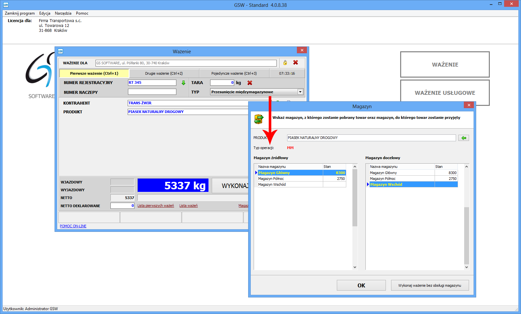Click green left arrow button beside product field
521x314 pixels.
(464, 138)
